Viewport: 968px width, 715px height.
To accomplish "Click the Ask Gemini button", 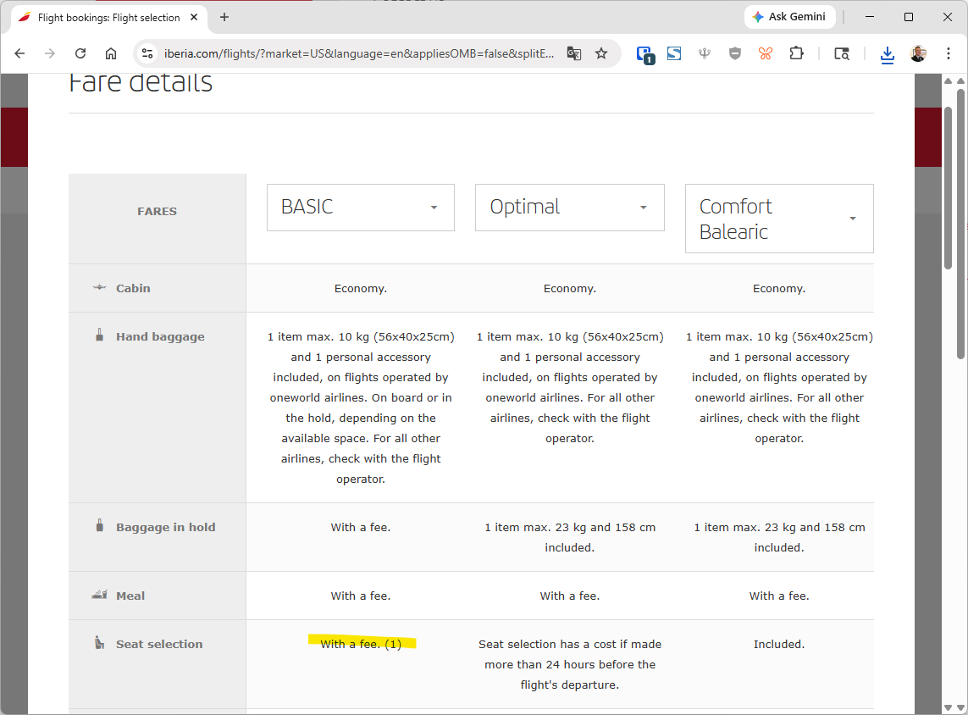I will [x=789, y=17].
